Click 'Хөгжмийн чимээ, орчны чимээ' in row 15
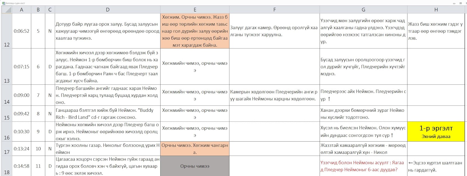The width and height of the screenshot is (467, 176). click(x=195, y=114)
